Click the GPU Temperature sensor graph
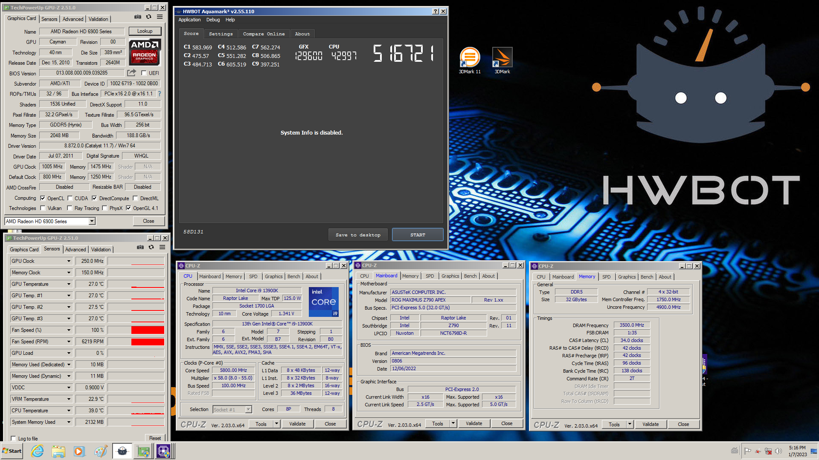819x460 pixels. pyautogui.click(x=136, y=284)
